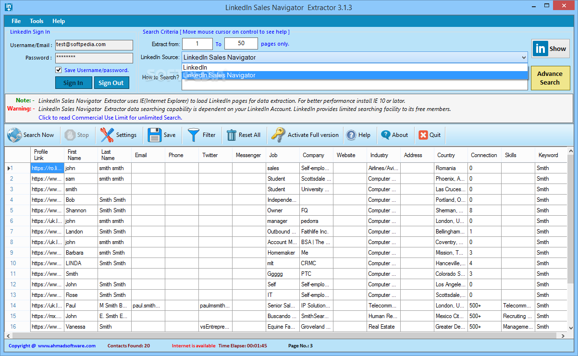Click the first name cell Barbara
This screenshot has height=356, width=578.
point(81,253)
